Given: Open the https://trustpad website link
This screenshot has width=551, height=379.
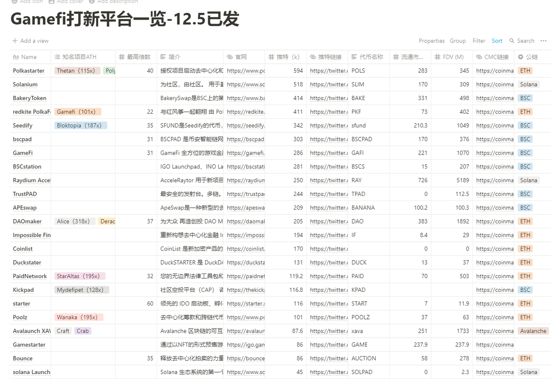Looking at the screenshot, I should coord(246,194).
